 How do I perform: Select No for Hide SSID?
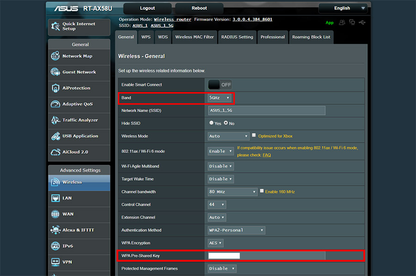click(226, 123)
